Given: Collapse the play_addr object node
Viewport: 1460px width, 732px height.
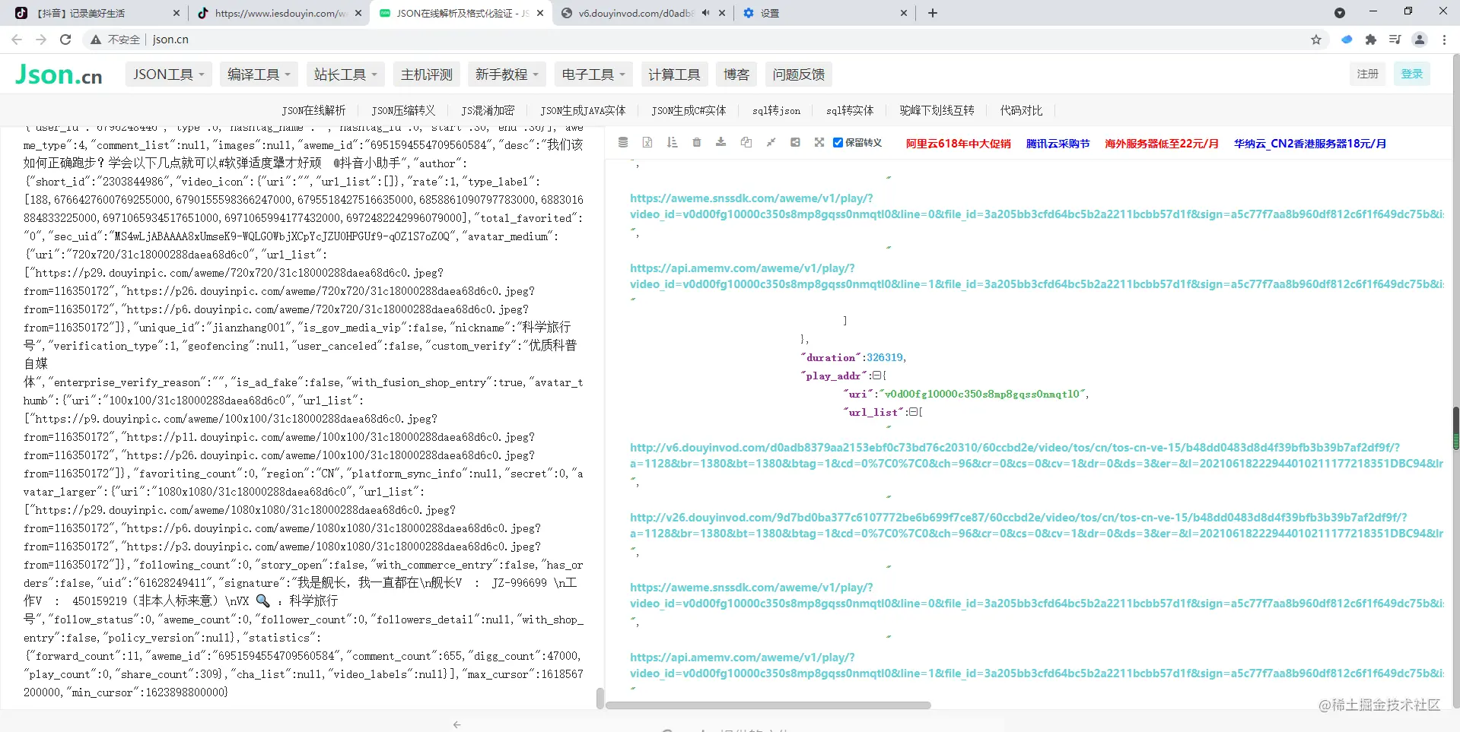Looking at the screenshot, I should coord(876,376).
